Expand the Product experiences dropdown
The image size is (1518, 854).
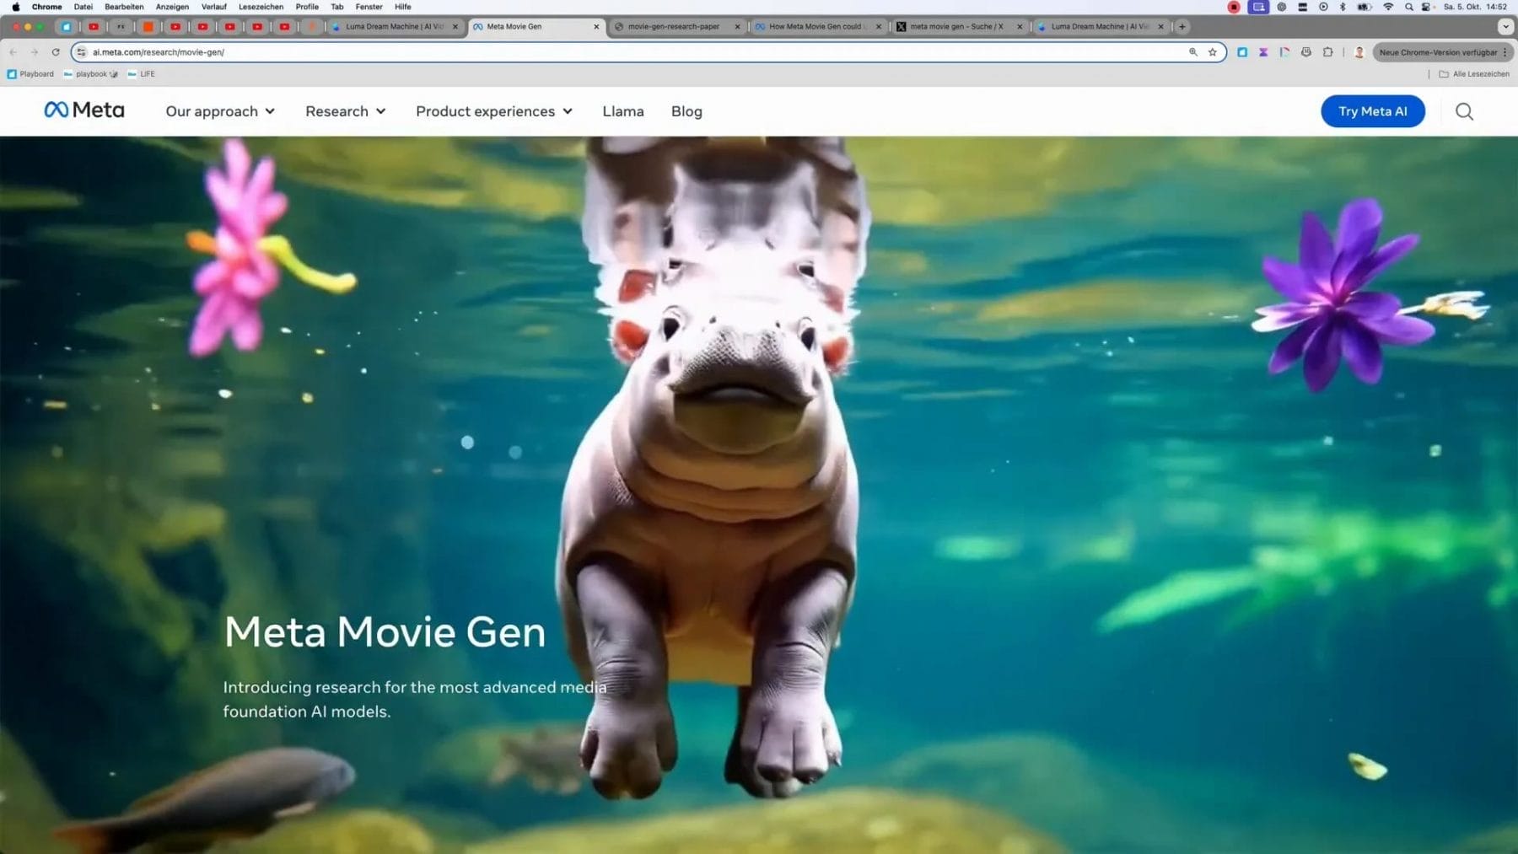(x=493, y=111)
